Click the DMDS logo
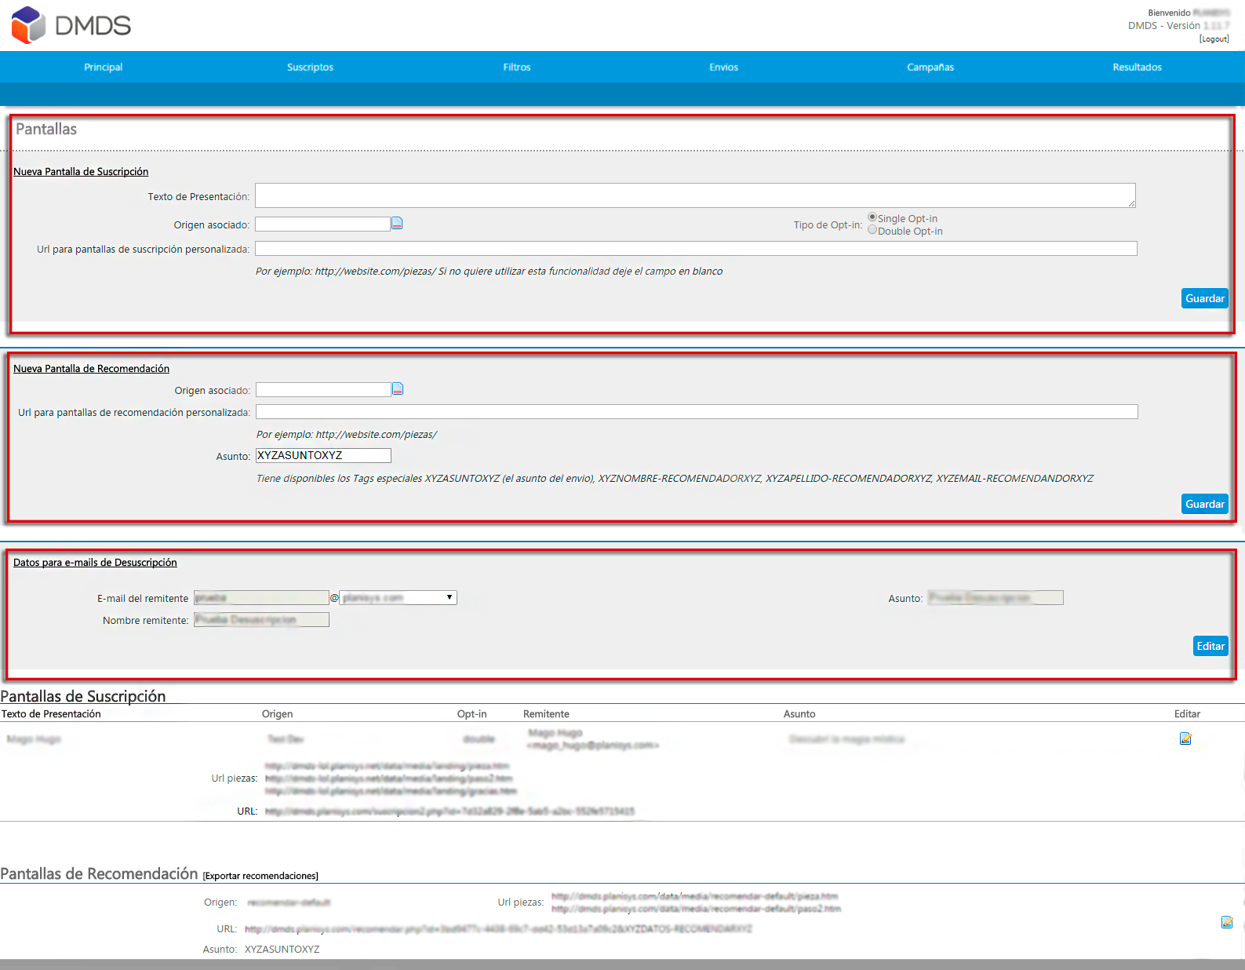 click(71, 25)
